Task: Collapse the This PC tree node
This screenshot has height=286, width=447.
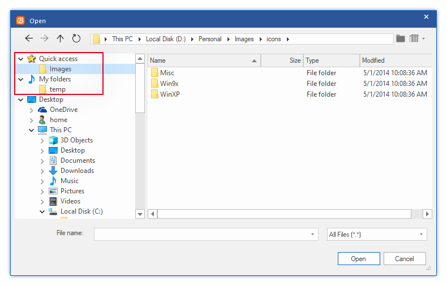Action: 31,131
